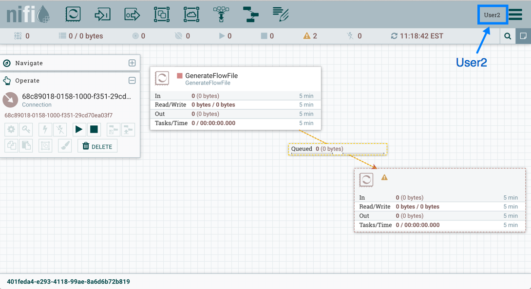Image resolution: width=531 pixels, height=289 pixels.
Task: Select the GenerateFlowFile processor
Action: point(235,79)
